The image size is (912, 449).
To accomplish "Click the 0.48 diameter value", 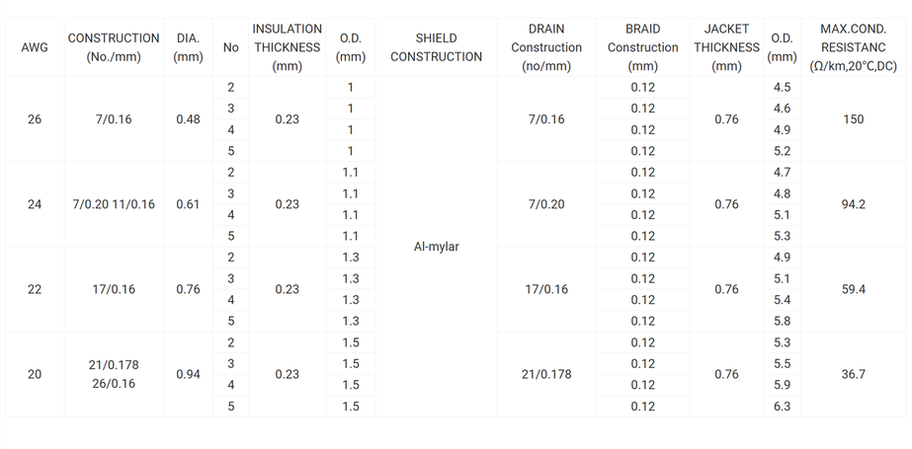I will click(x=188, y=119).
